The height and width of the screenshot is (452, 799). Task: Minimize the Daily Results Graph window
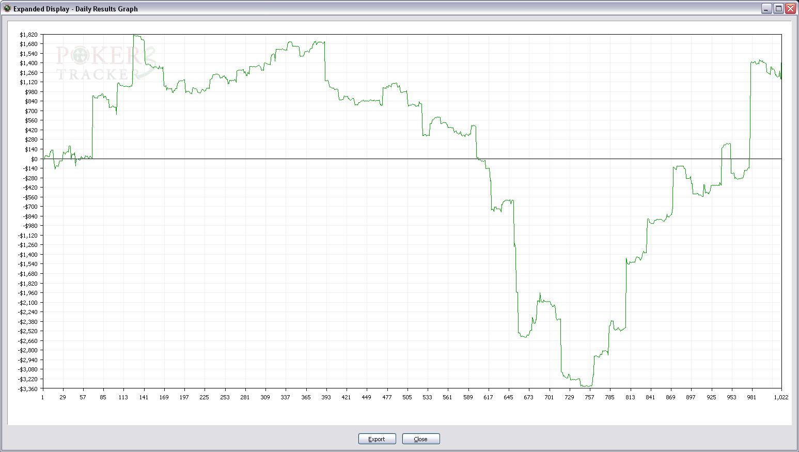tap(766, 8)
